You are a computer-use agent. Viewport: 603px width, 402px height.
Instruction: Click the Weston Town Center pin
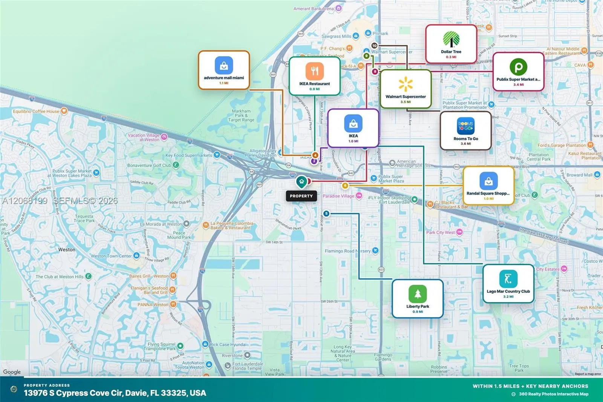(x=136, y=255)
